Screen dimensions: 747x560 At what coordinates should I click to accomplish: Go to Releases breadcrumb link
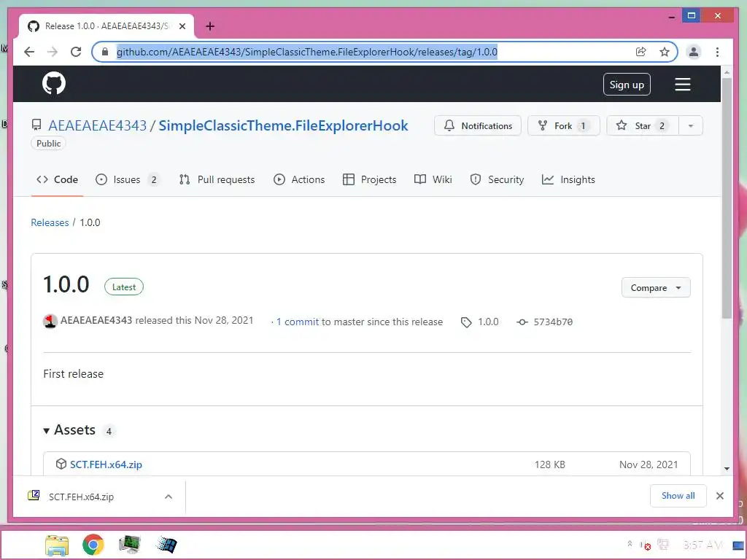[x=50, y=222]
